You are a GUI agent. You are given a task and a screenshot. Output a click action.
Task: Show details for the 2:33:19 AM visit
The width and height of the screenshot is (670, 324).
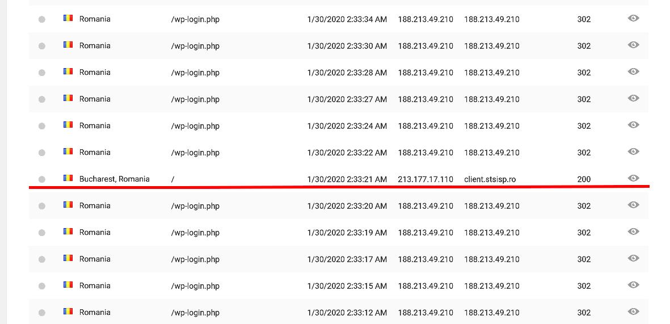coord(633,232)
